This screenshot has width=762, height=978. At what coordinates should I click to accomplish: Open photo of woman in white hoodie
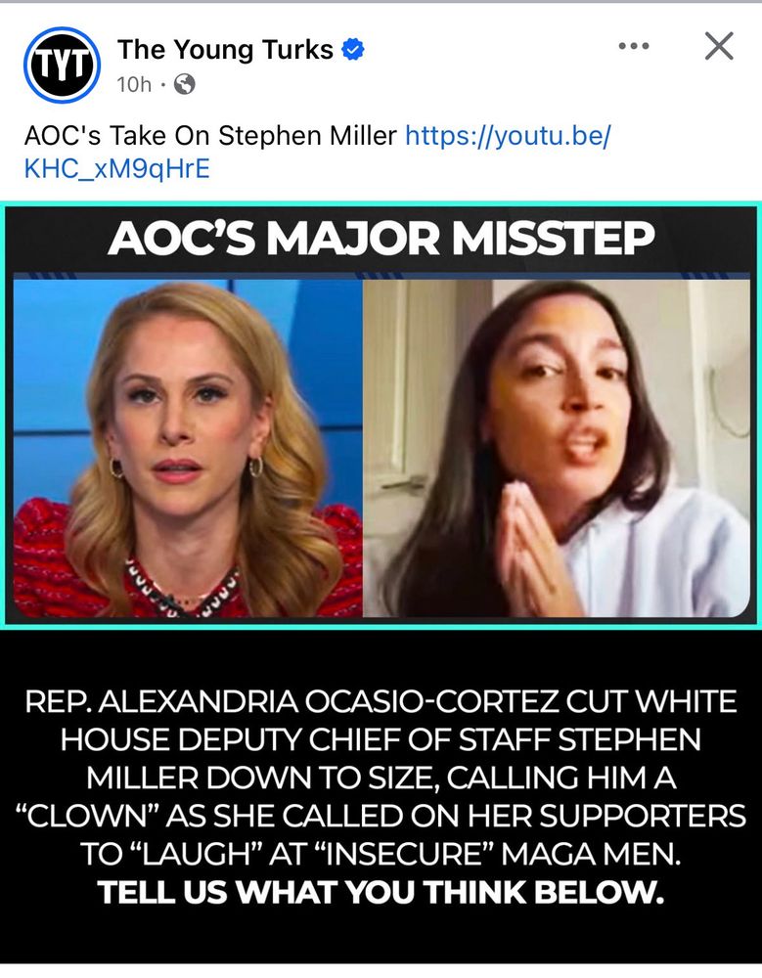pyautogui.click(x=557, y=448)
